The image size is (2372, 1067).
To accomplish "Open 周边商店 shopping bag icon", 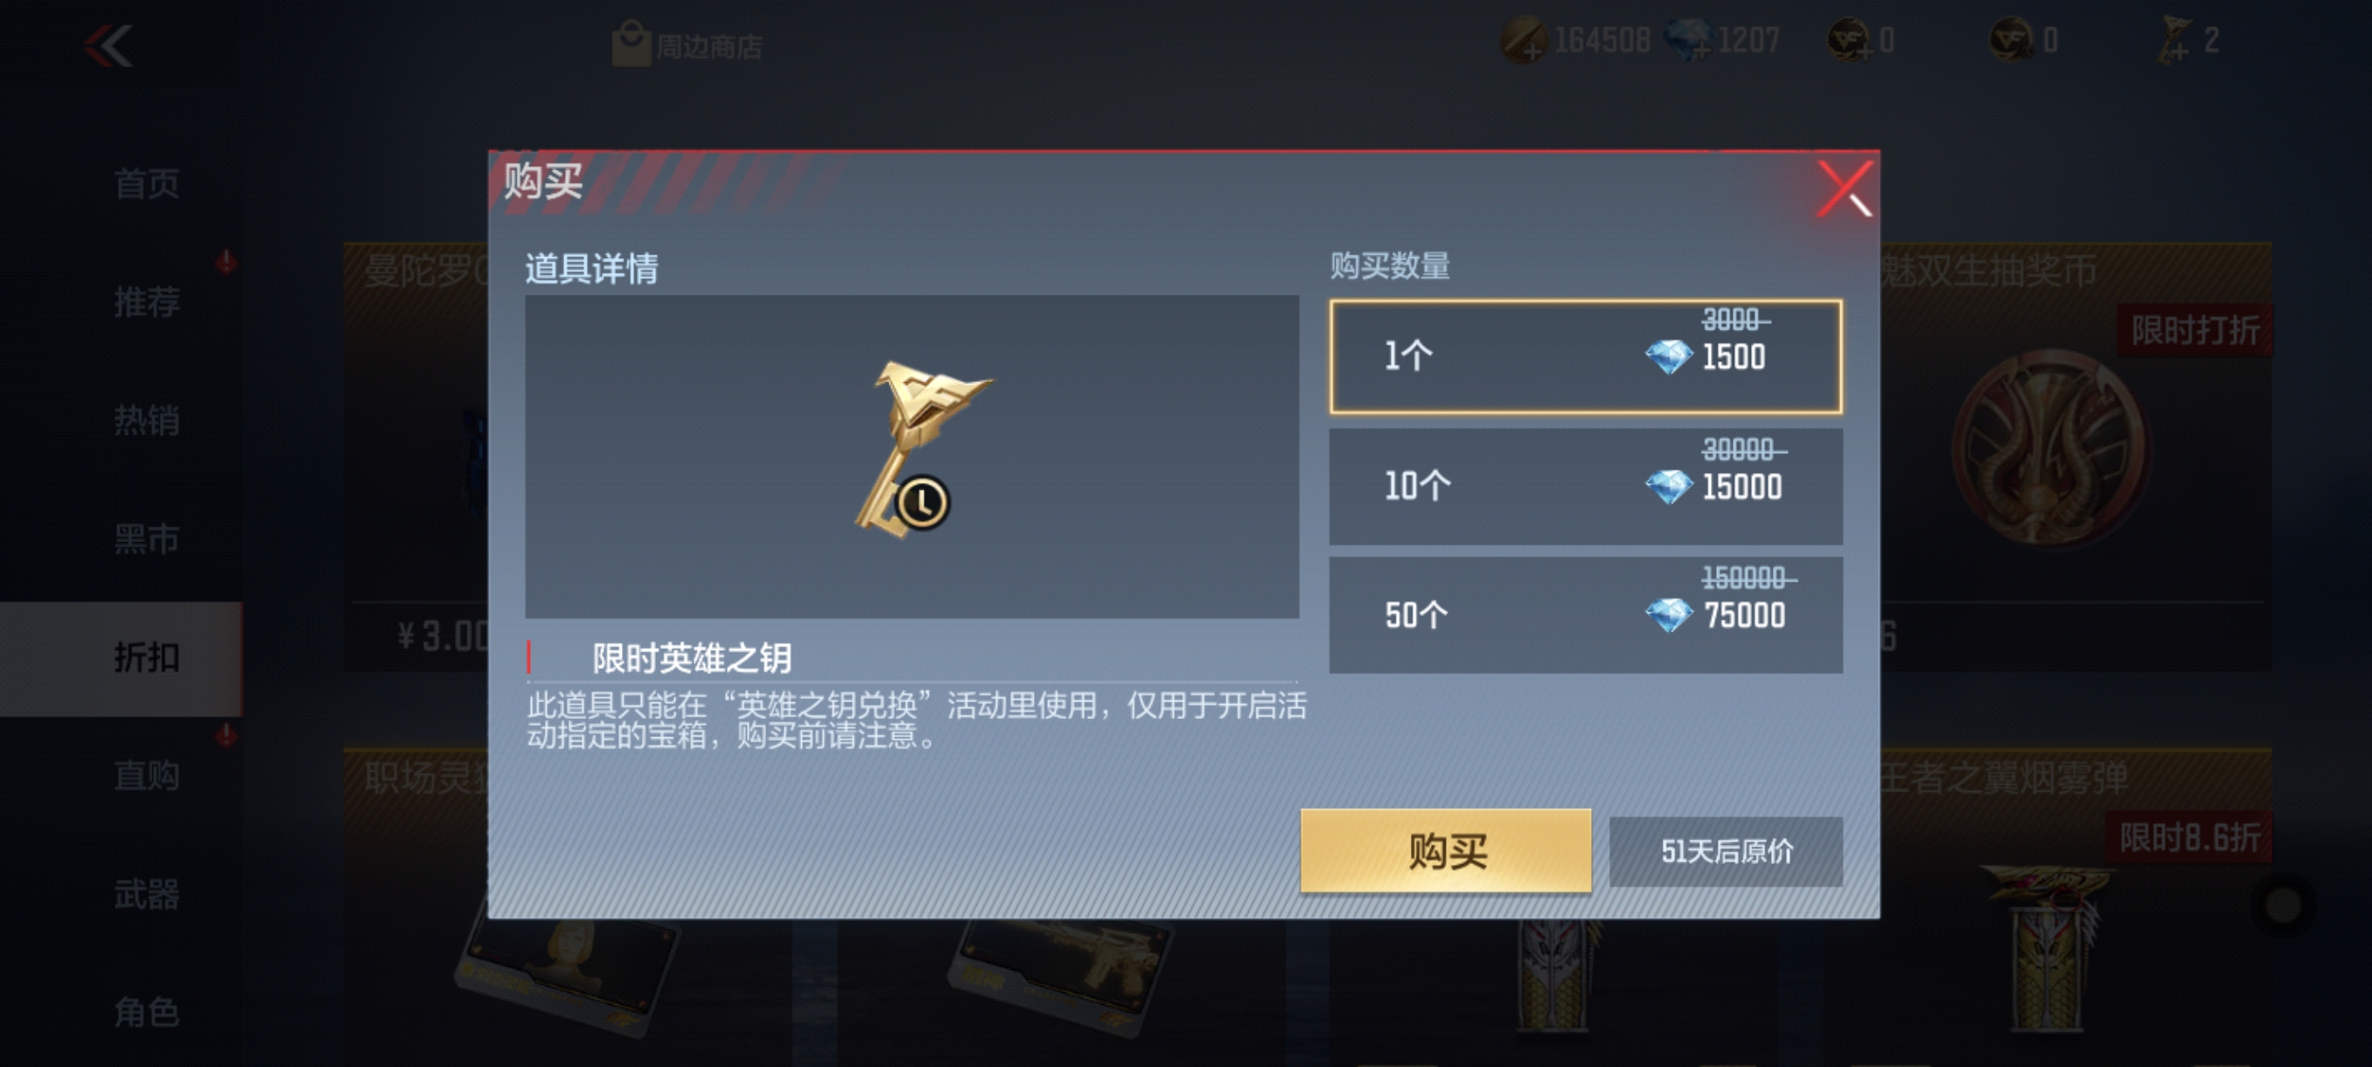I will pos(631,45).
